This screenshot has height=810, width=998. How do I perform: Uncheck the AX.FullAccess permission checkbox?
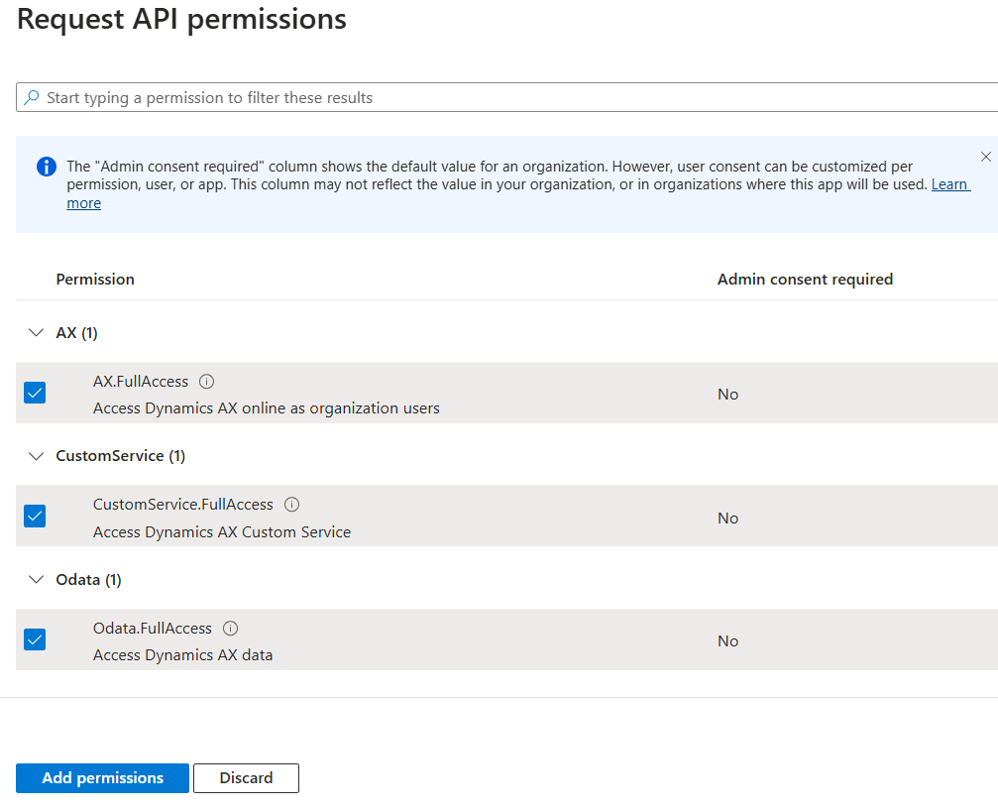tap(35, 393)
